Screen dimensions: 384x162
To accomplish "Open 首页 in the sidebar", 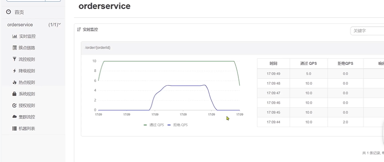I will (19, 12).
